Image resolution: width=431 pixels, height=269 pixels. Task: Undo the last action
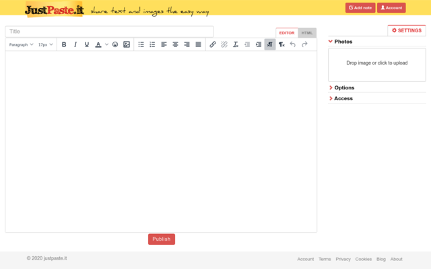tap(293, 44)
